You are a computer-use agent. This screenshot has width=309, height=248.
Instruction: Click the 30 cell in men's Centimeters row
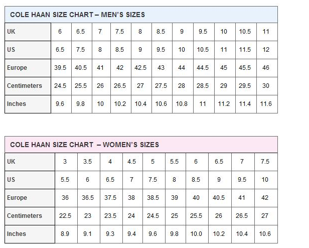(x=266, y=86)
